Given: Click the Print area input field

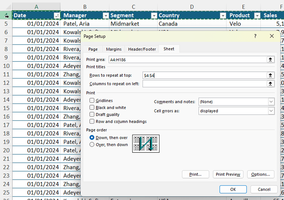Looking at the screenshot, I should click(x=188, y=60).
